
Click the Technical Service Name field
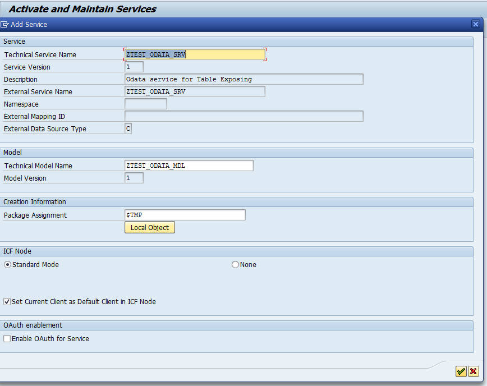pyautogui.click(x=195, y=54)
